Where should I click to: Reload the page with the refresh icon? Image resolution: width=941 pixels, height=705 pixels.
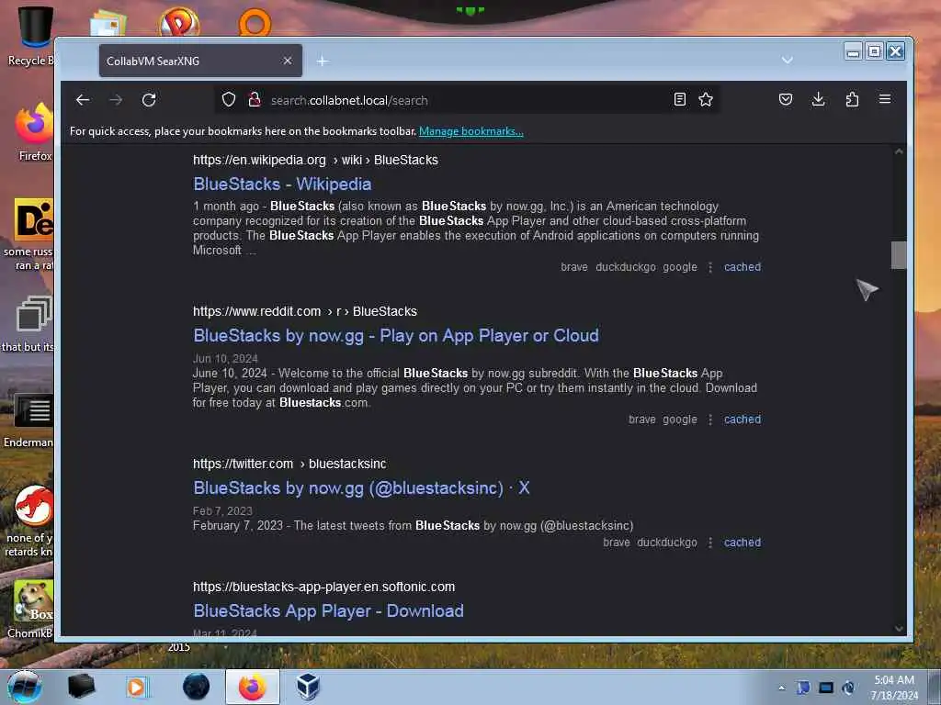click(x=149, y=100)
